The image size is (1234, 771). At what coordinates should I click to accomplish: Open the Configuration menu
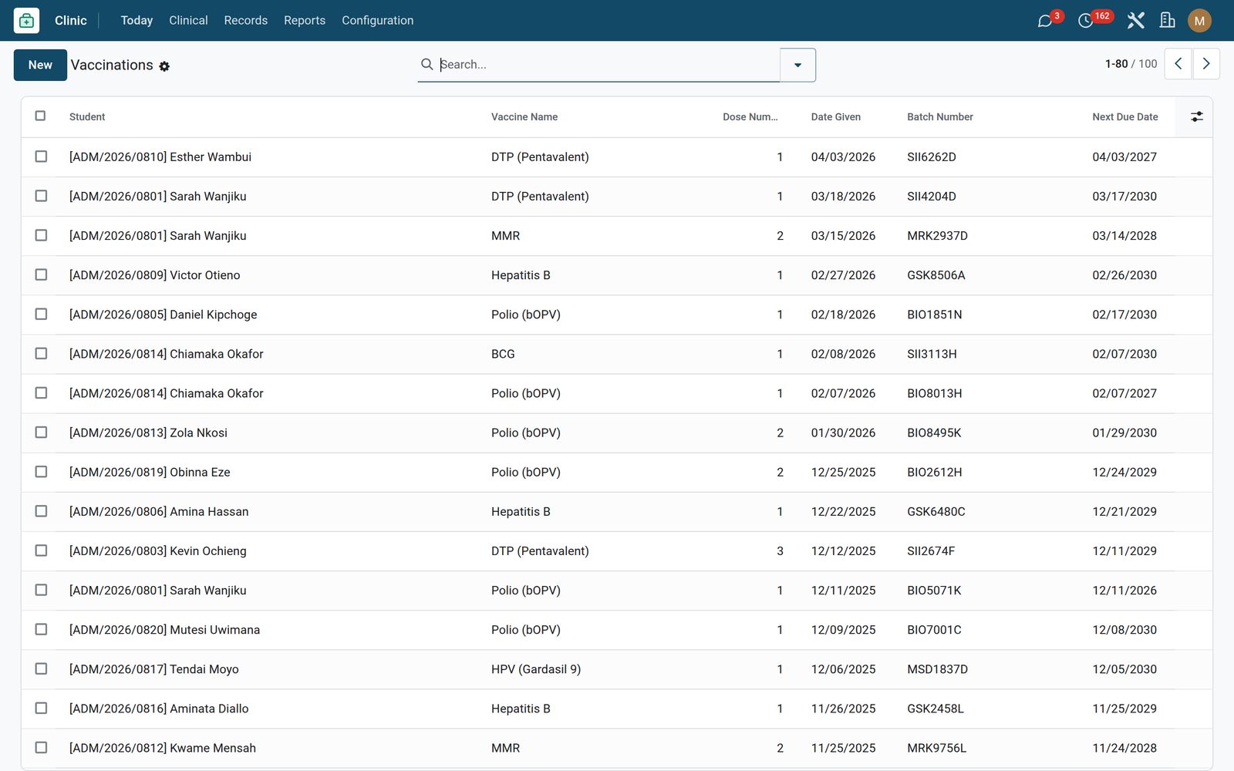click(377, 21)
